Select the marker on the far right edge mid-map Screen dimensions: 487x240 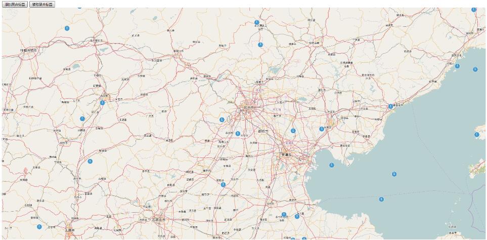(476, 135)
